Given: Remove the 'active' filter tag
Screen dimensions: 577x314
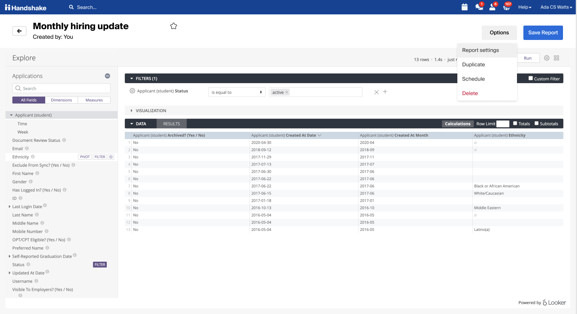Looking at the screenshot, I should pos(286,92).
